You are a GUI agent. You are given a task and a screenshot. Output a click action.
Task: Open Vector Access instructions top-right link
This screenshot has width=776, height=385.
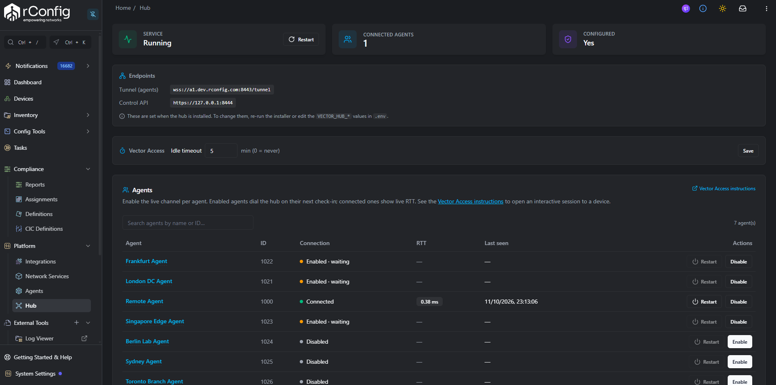(724, 189)
